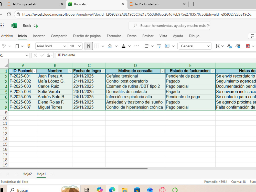Open the Paste options dropdown arrow
Viewport: 256px width, 192px height.
point(22,46)
